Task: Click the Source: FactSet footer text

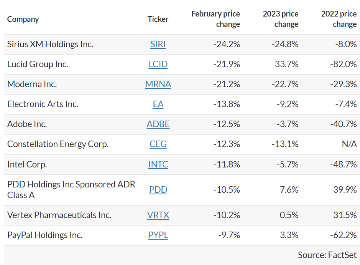Action: pos(327,255)
